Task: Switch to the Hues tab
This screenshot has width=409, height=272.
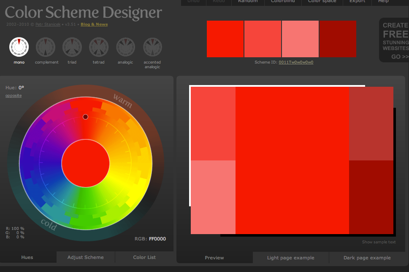Action: (x=27, y=257)
